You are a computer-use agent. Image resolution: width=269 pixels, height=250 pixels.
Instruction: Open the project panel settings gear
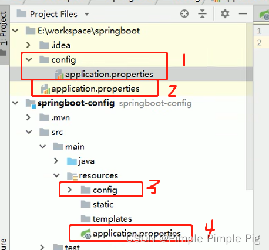225,14
